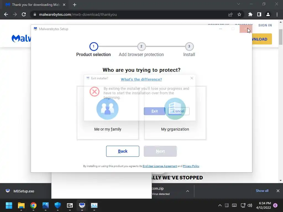Image resolution: width=283 pixels, height=212 pixels.
Task: Click the Malwarebytes setup taskbar icon
Action: point(82,205)
